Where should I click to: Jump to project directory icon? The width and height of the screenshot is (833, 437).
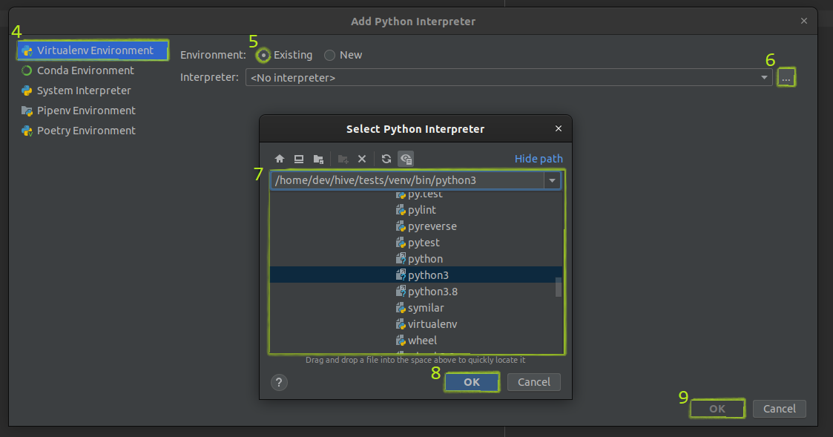click(x=318, y=159)
